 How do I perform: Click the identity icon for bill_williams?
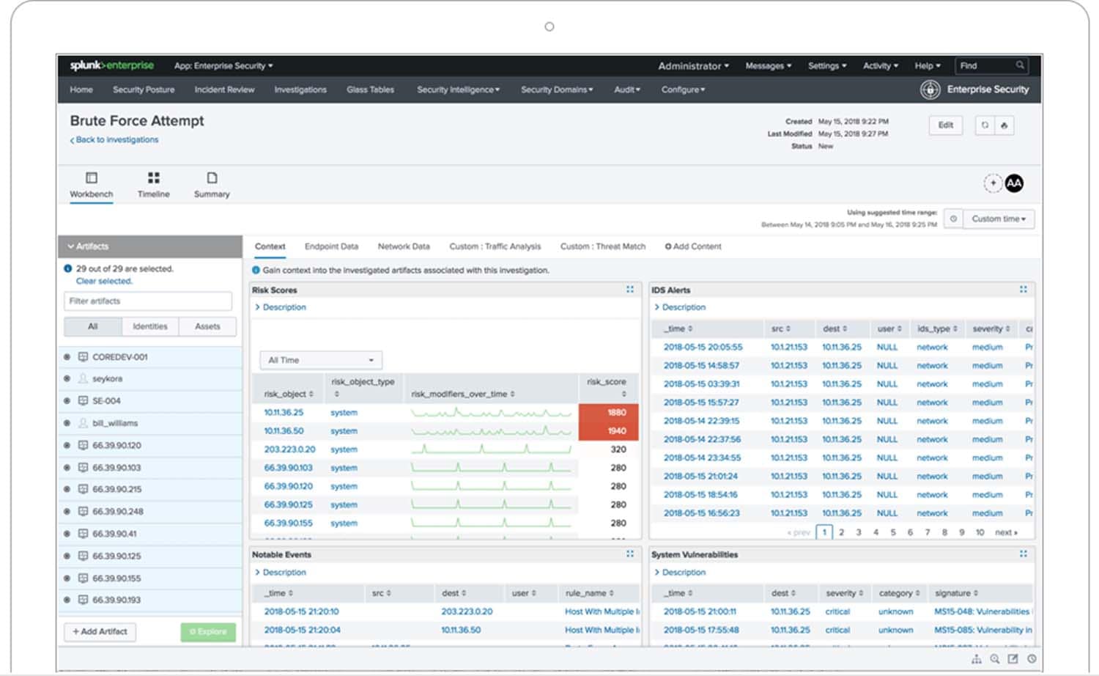(x=83, y=423)
